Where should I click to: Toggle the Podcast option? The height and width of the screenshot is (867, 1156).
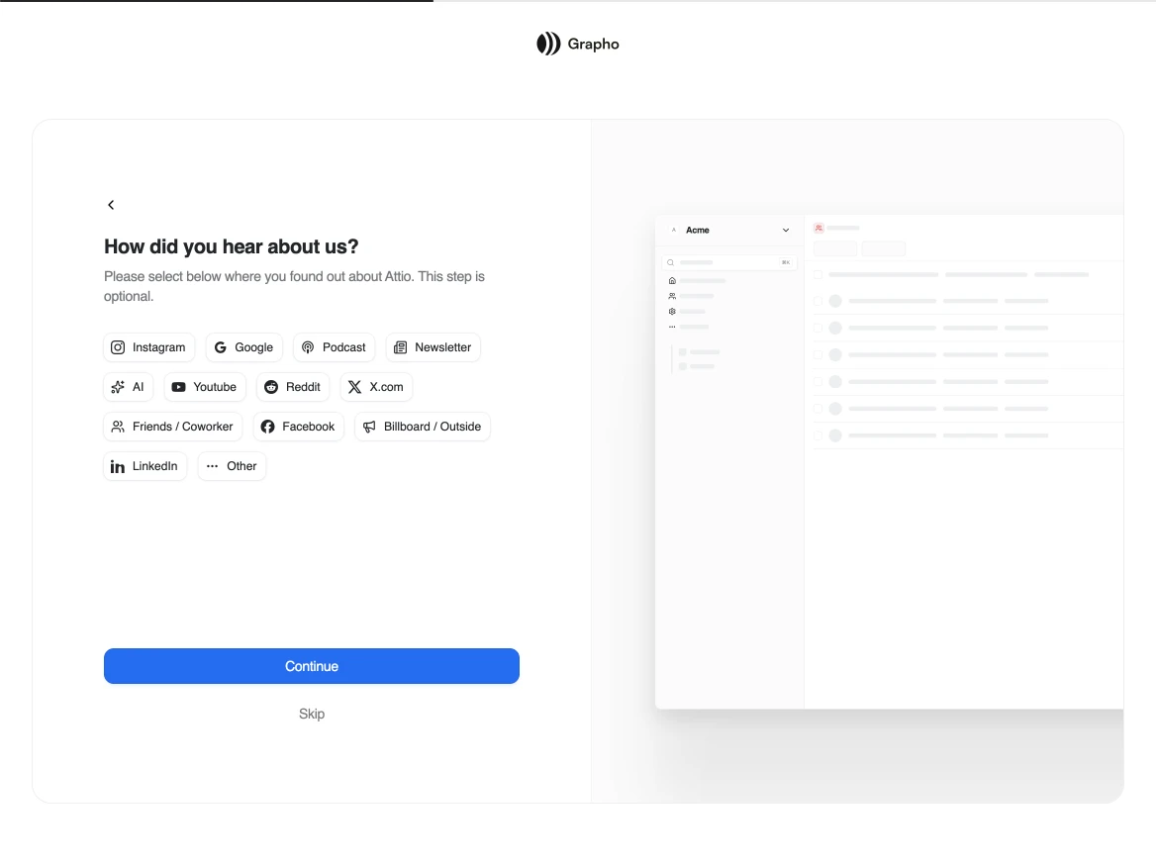click(334, 347)
